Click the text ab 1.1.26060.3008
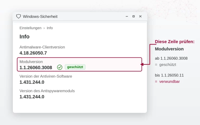The height and width of the screenshot is (125, 200). 171,58
